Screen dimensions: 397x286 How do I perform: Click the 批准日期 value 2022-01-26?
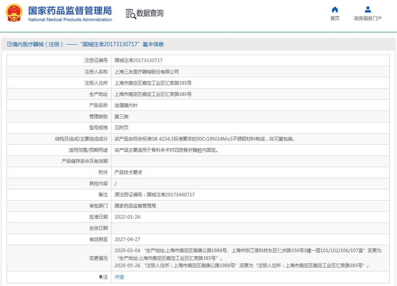tap(127, 217)
